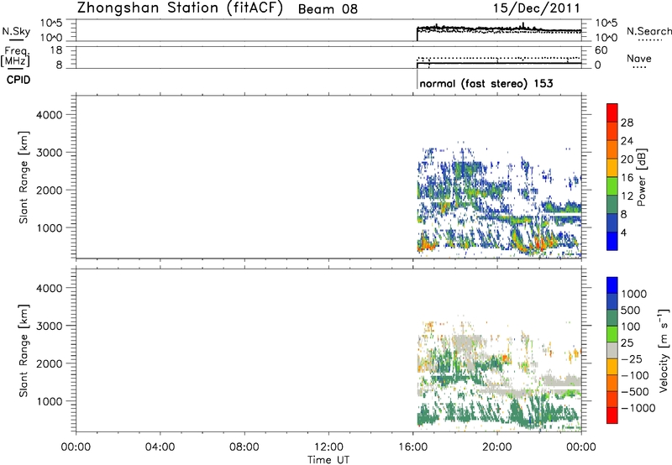The height and width of the screenshot is (465, 672).
Task: Click the blue bottom of power colorbar
Action: point(612,241)
